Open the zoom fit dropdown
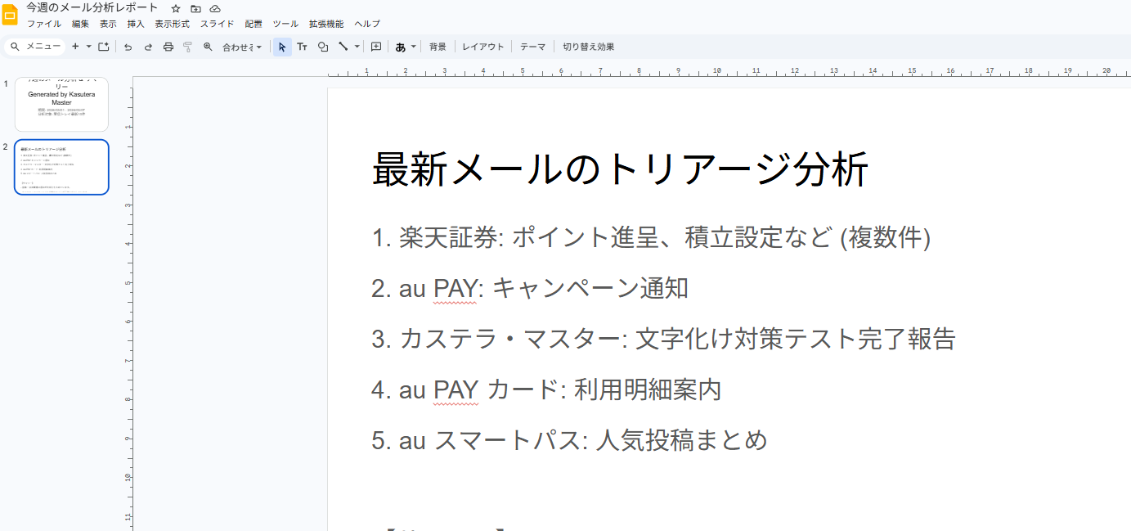This screenshot has height=531, width=1131. pos(242,47)
